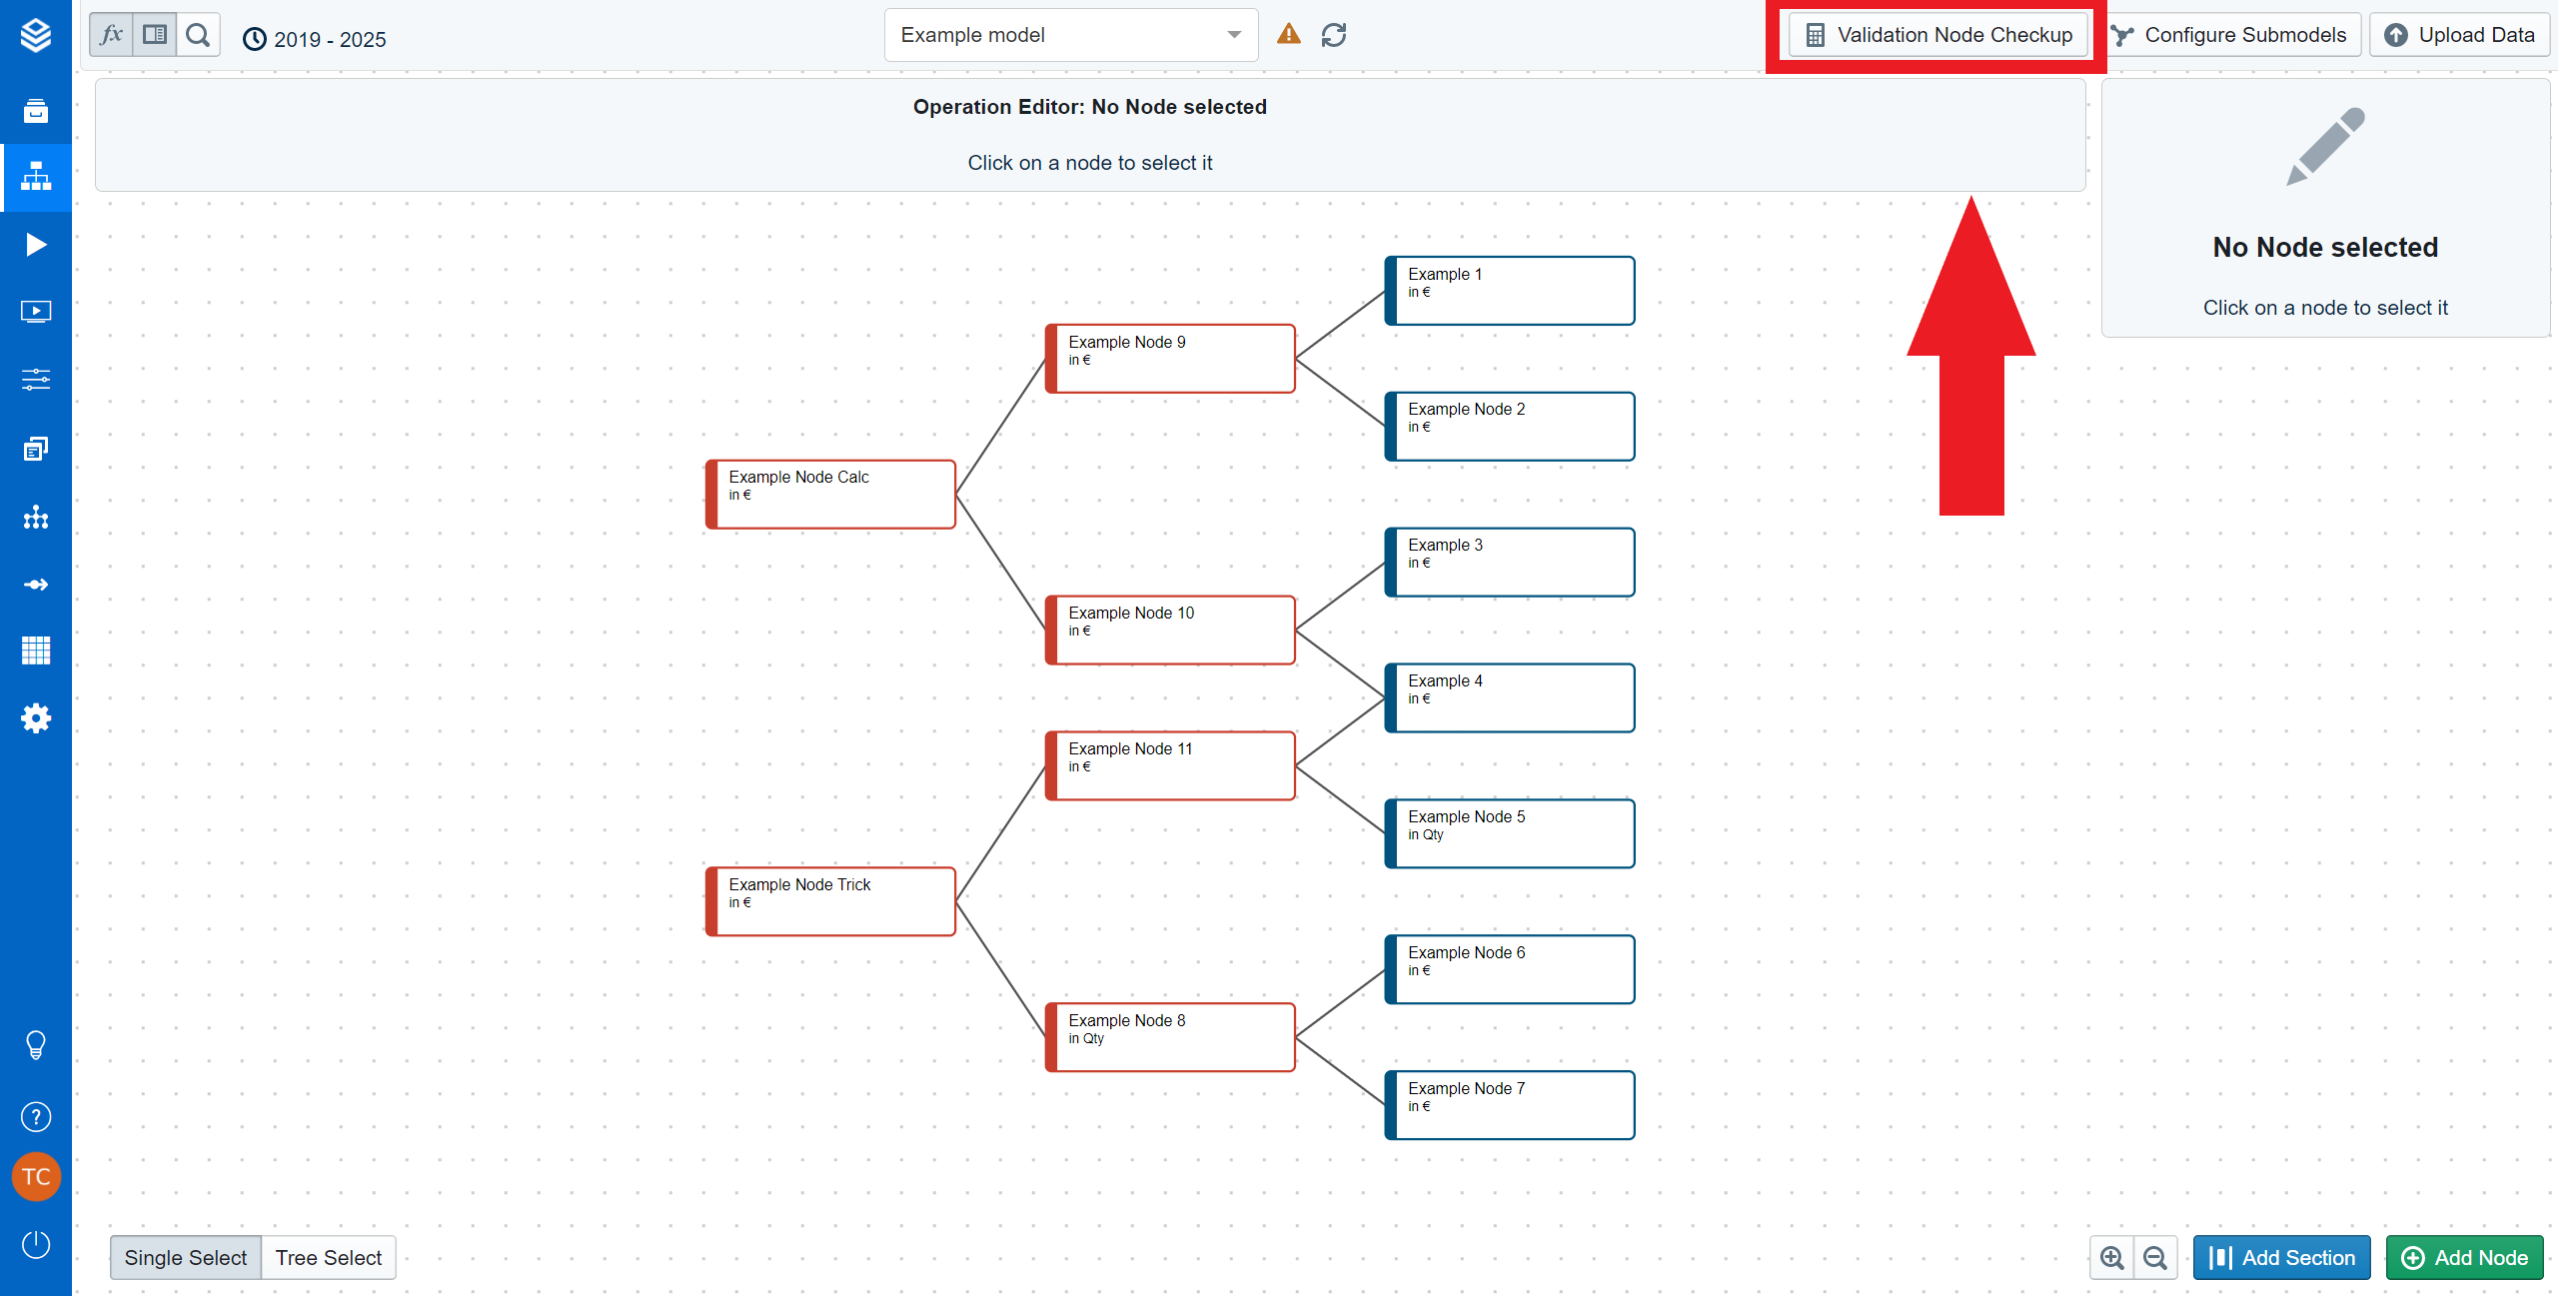Zoom in on the canvas

coord(2112,1257)
